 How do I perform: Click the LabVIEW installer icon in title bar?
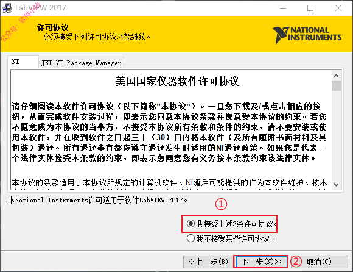[x=7, y=8]
